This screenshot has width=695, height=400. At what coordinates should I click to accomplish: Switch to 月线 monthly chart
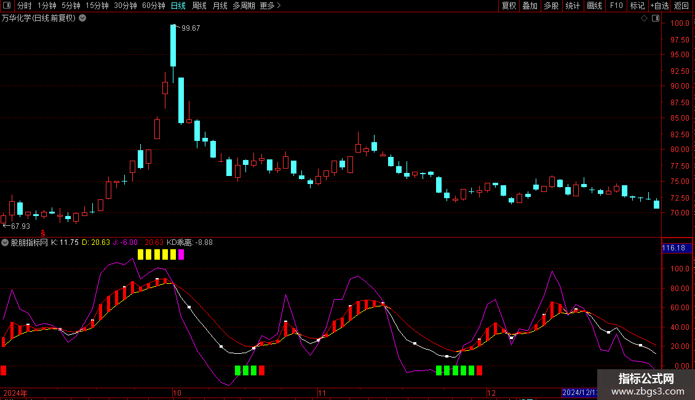[220, 6]
